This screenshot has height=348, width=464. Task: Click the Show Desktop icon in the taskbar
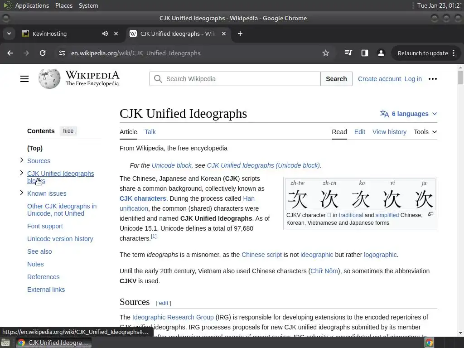(5, 343)
